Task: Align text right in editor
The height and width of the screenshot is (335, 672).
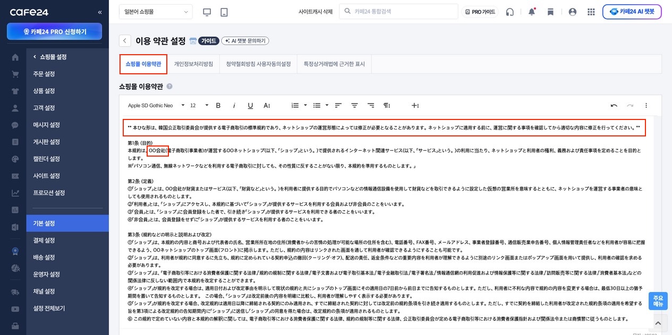Action: [x=371, y=106]
